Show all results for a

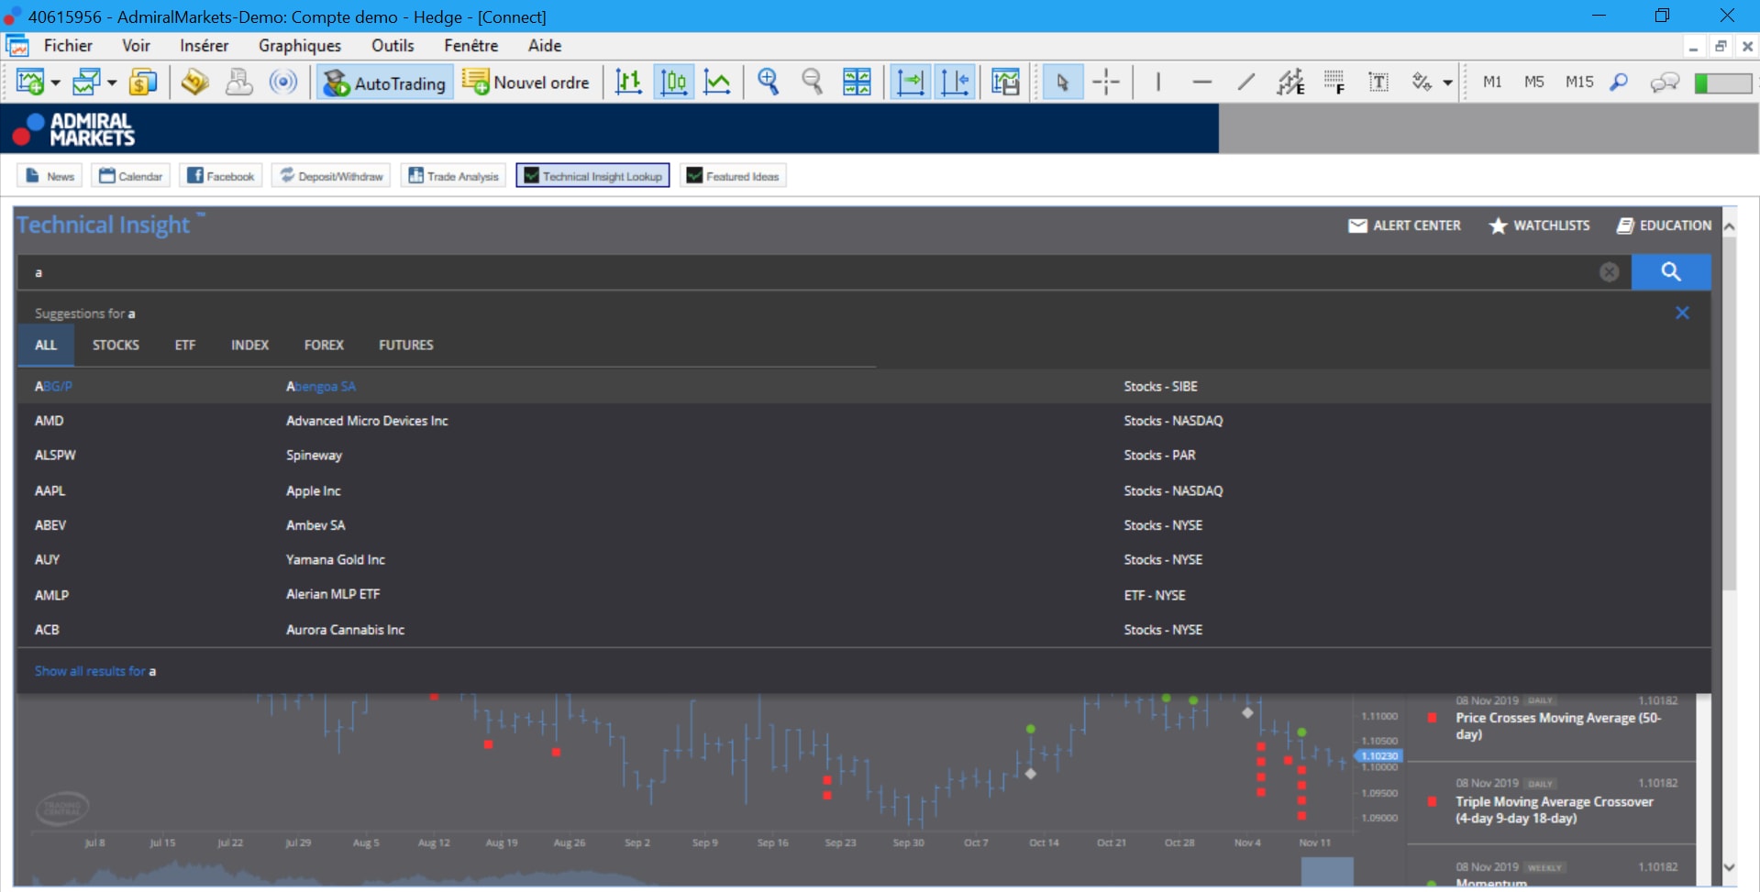tap(95, 670)
